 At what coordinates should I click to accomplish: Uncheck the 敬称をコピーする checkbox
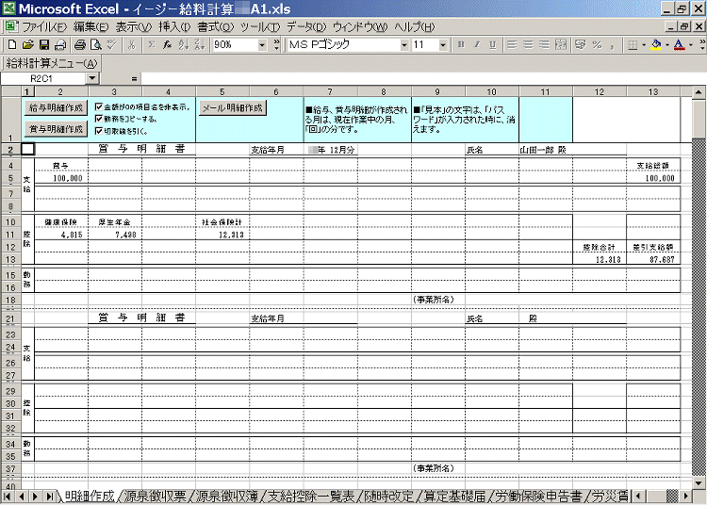[100, 119]
